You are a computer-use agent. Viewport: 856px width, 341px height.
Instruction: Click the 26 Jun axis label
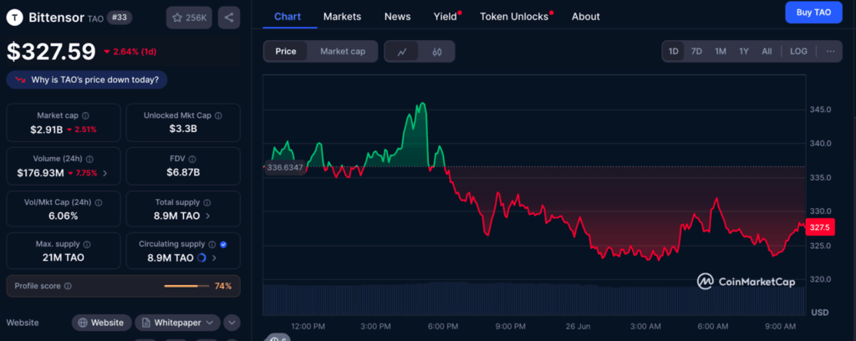tap(578, 326)
